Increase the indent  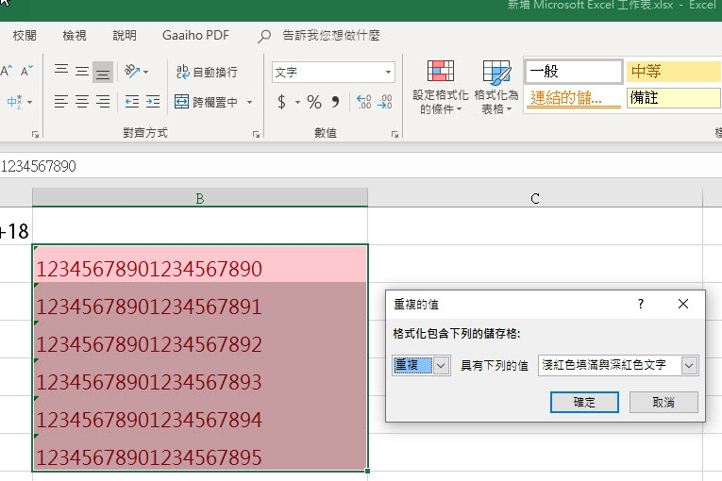tap(153, 101)
